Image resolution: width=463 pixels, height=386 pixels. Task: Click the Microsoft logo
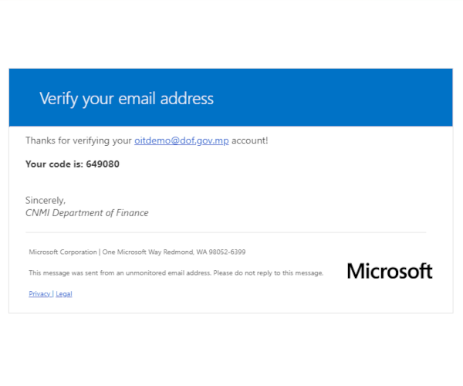390,271
